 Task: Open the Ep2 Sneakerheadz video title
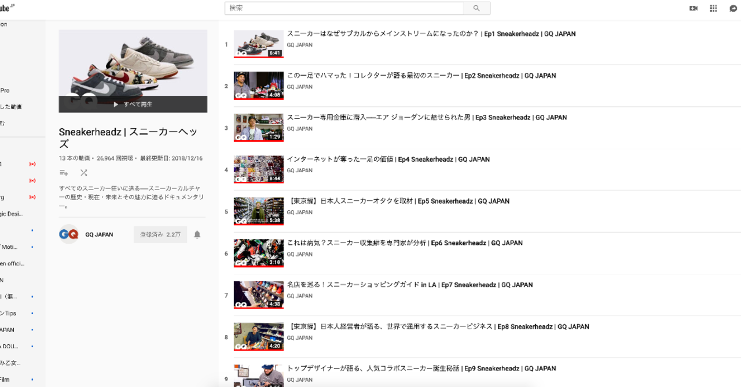pyautogui.click(x=421, y=76)
